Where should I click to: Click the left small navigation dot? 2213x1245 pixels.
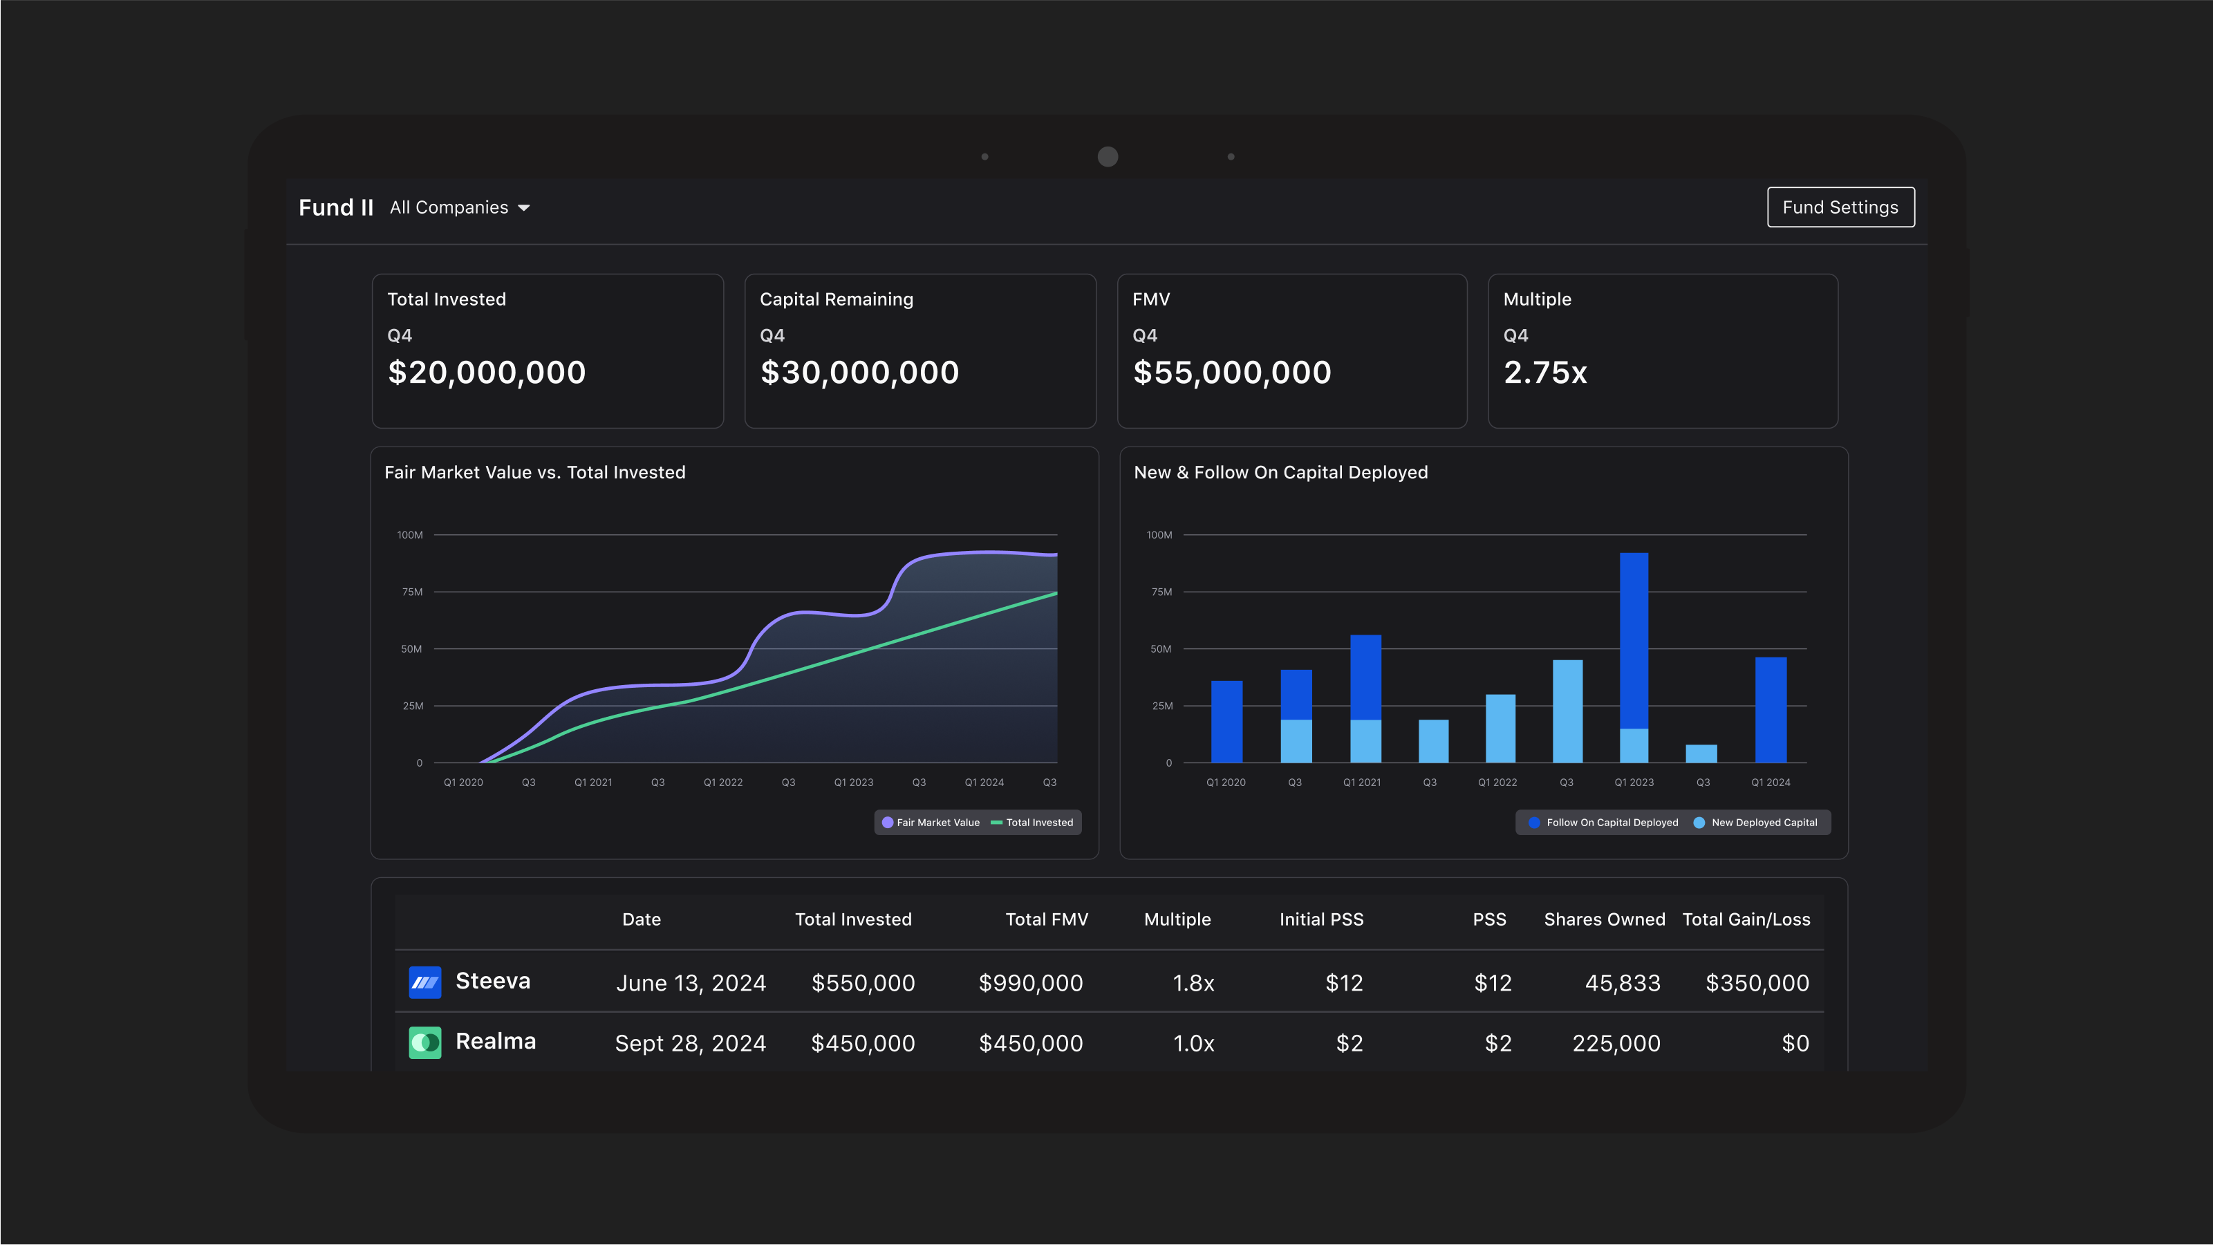(984, 156)
